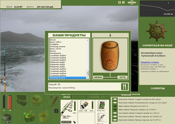
Task: Click fish icon beside Атлантическую сельдь event
Action: [115, 103]
